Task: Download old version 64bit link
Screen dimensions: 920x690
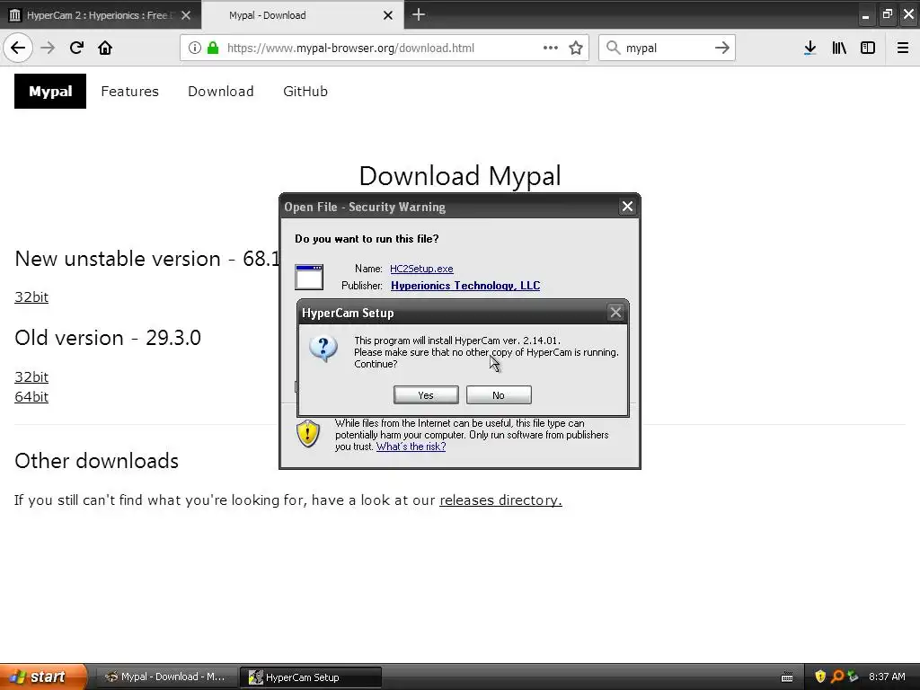Action: [x=31, y=396]
